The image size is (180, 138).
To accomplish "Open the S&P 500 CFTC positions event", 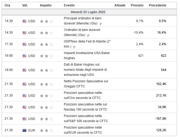I will pyautogui.click(x=86, y=118).
